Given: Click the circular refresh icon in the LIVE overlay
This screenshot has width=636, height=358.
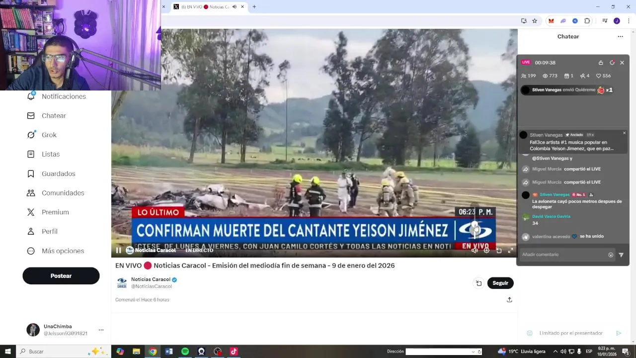Looking at the screenshot, I should pyautogui.click(x=612, y=63).
